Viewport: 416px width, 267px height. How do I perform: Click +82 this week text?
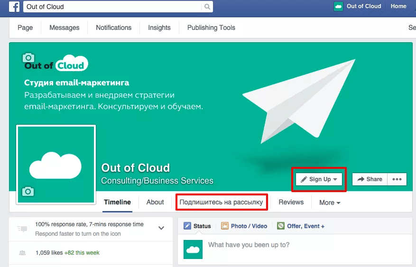click(x=82, y=253)
